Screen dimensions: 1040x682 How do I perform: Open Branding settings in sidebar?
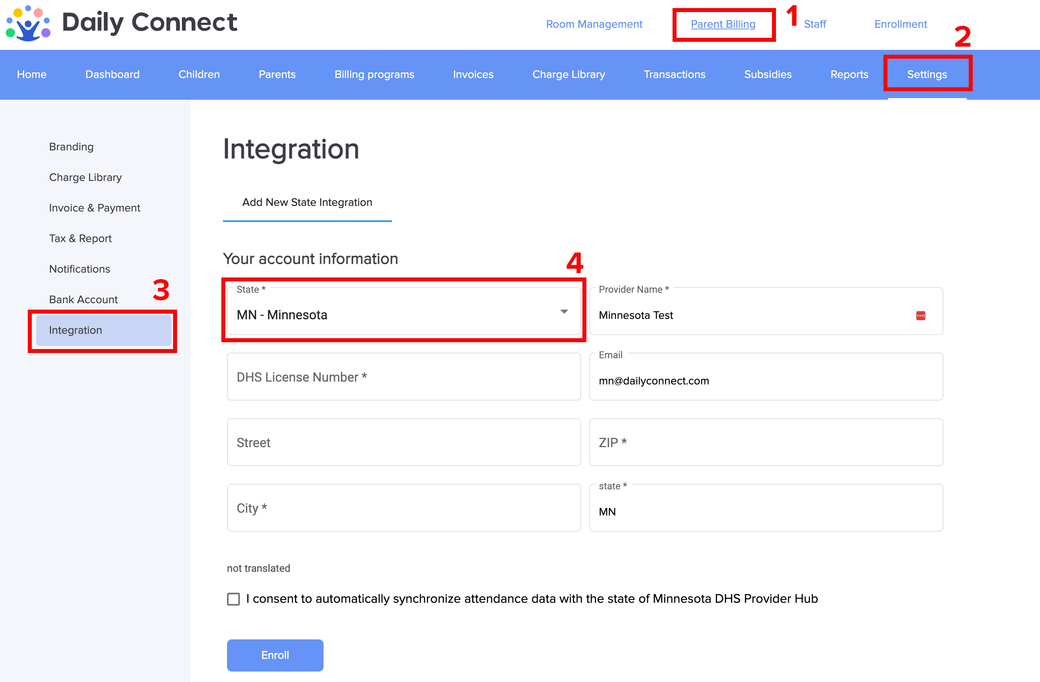point(71,147)
